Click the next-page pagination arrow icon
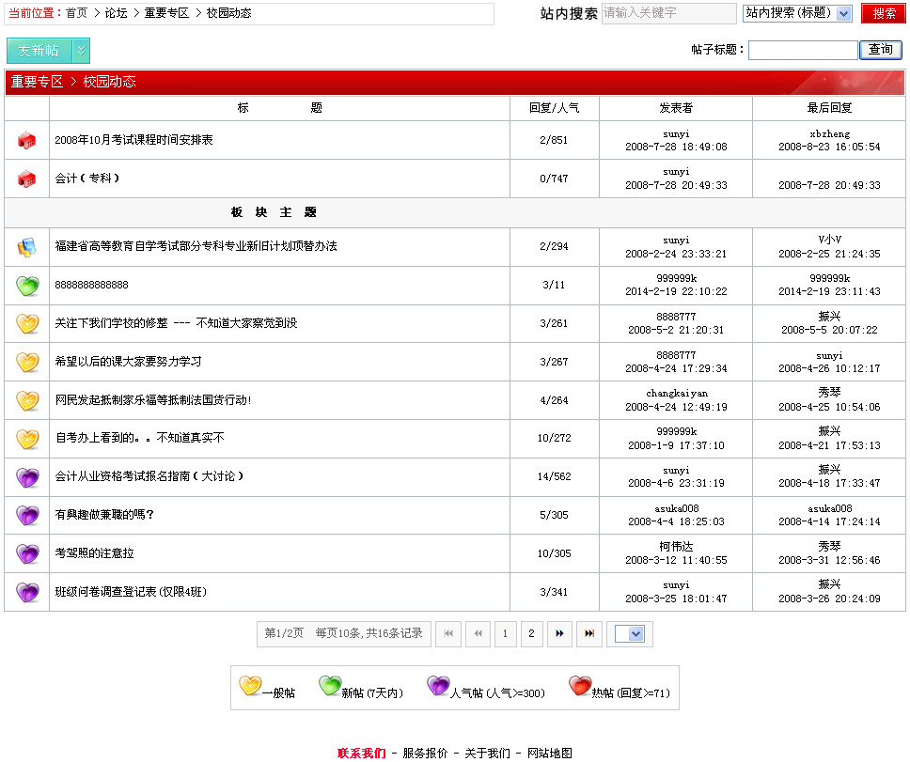 point(560,634)
